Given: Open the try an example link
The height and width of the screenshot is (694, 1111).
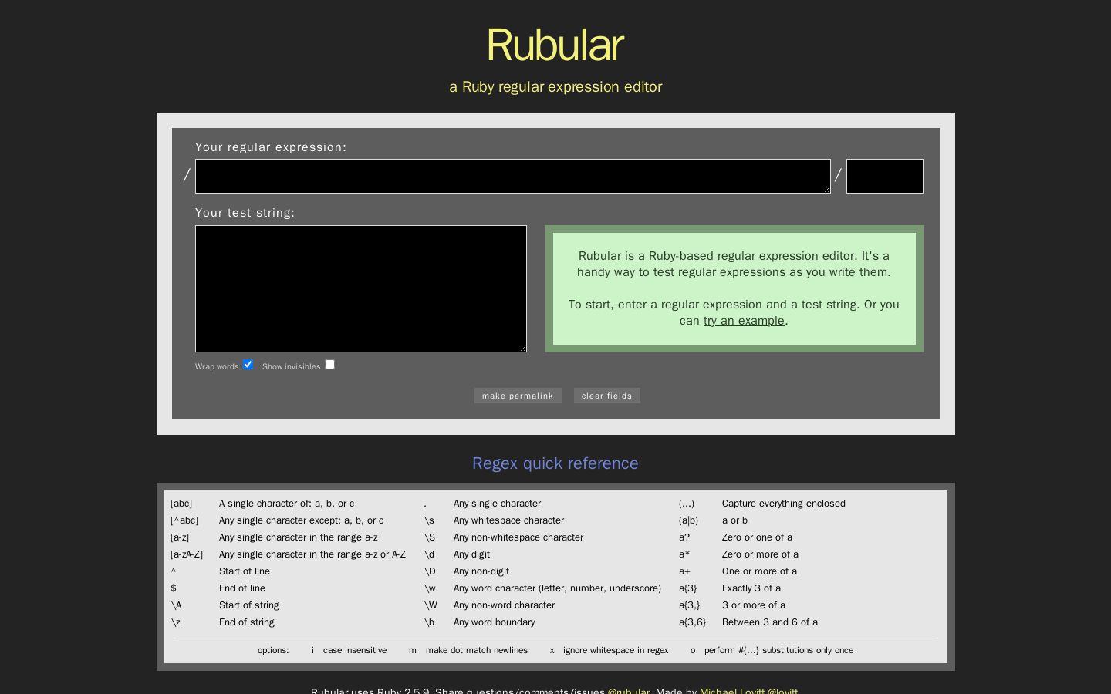Looking at the screenshot, I should point(744,321).
